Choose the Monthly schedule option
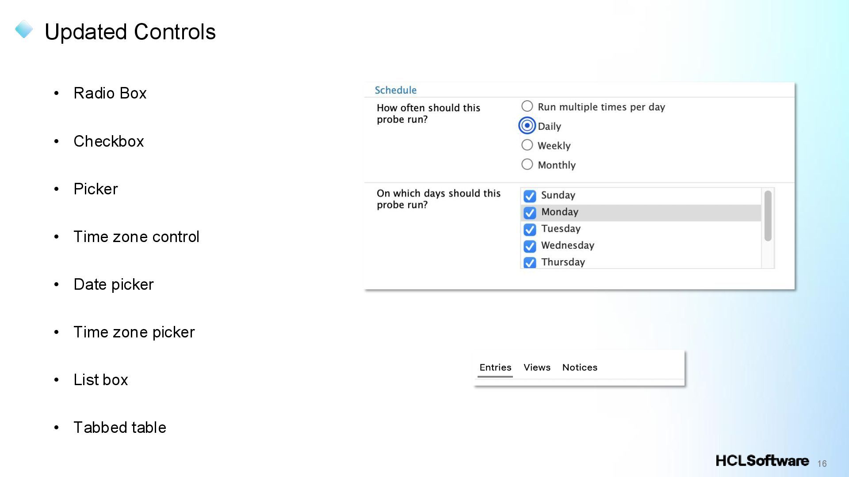Viewport: 849px width, 477px height. coord(527,165)
